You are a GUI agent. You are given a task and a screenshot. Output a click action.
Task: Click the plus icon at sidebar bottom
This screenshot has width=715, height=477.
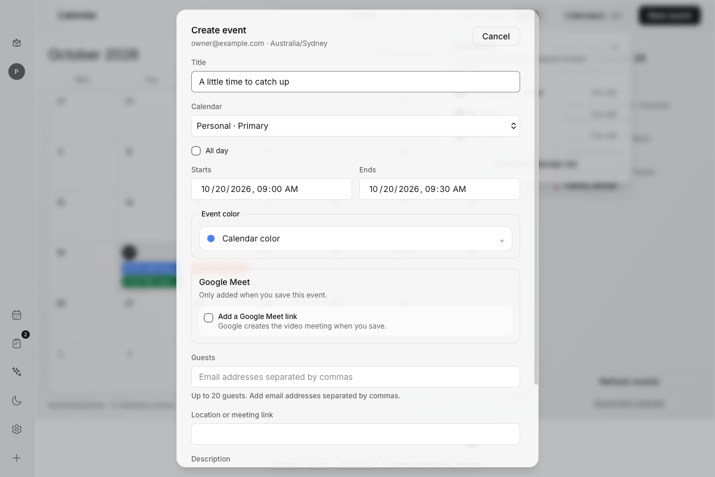tap(17, 458)
